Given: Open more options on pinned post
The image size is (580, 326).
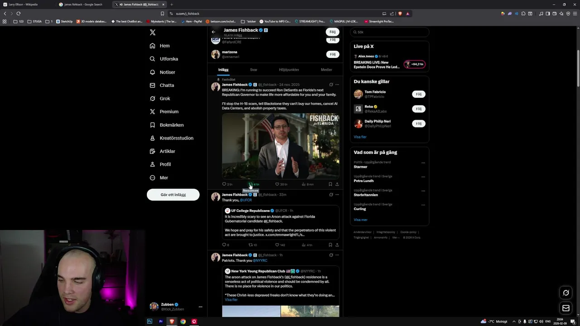Looking at the screenshot, I should point(337,85).
